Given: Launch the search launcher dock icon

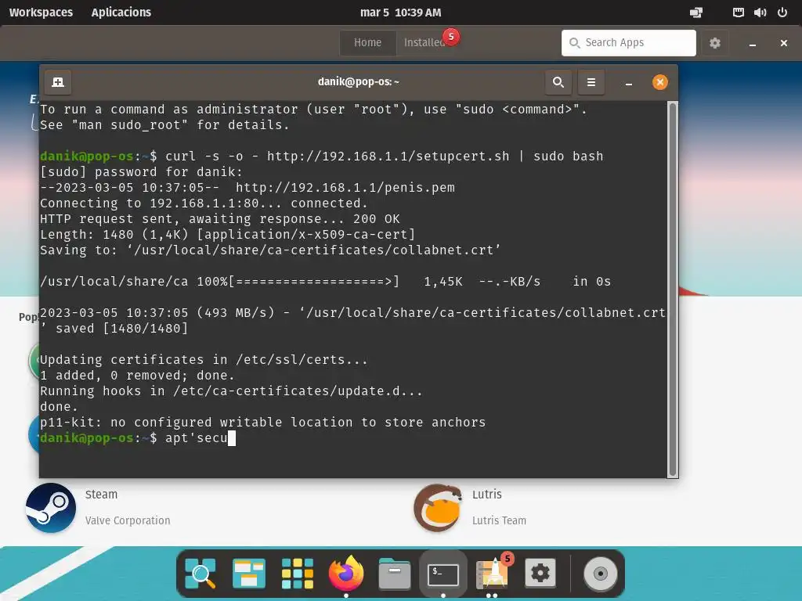Looking at the screenshot, I should point(200,574).
